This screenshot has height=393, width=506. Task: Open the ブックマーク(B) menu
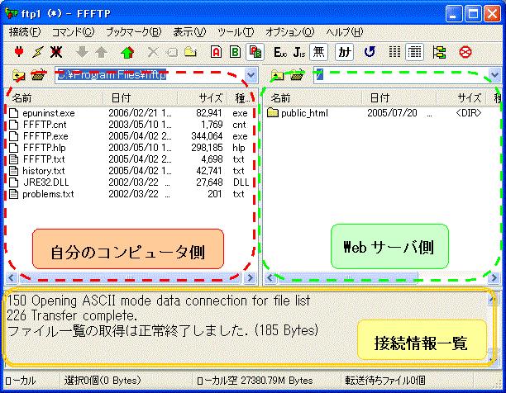click(x=134, y=32)
